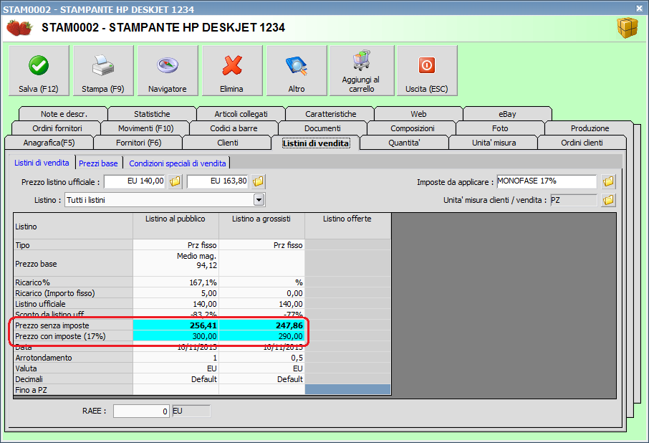
Task: Open folder icon beside Unita' misura PZ
Action: tap(608, 201)
